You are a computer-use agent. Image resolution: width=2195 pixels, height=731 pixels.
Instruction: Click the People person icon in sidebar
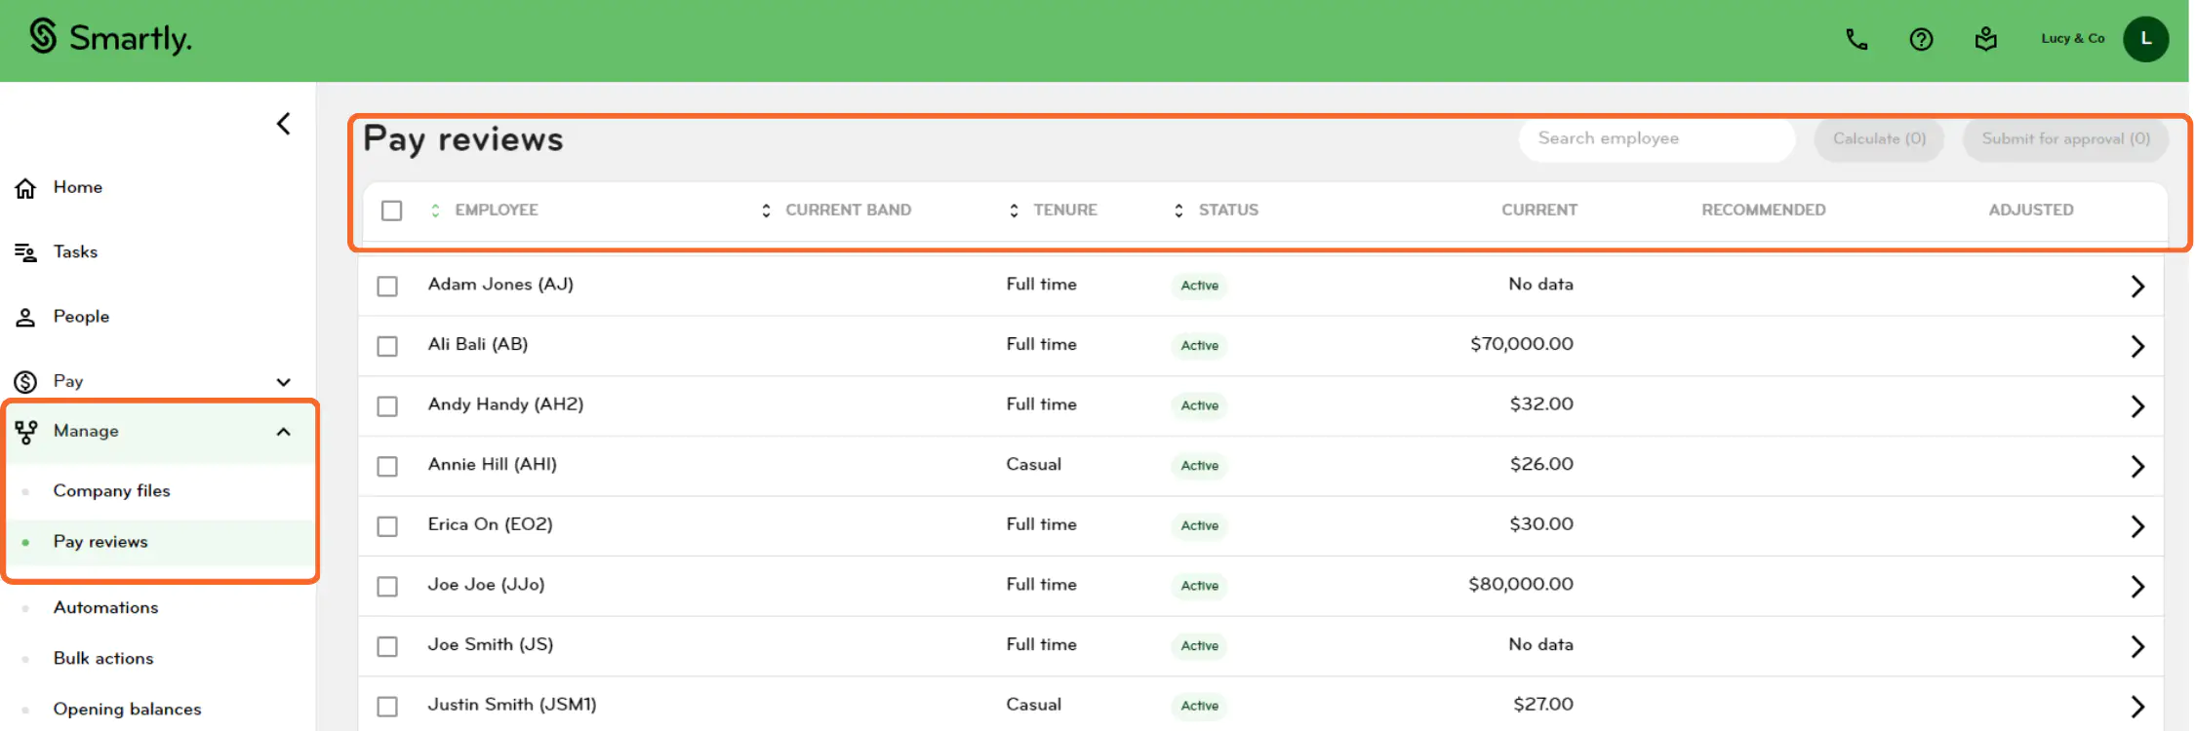click(26, 318)
